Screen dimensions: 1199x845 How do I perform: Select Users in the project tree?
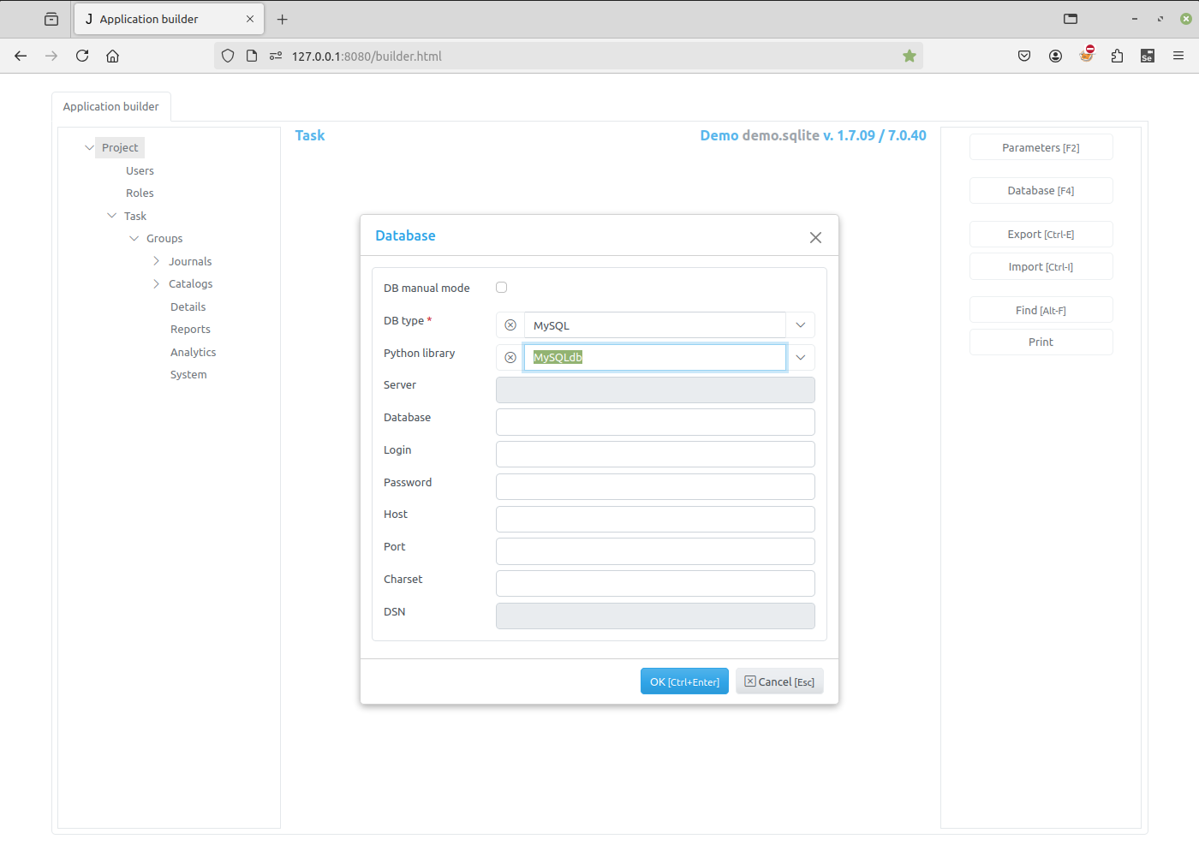[140, 171]
